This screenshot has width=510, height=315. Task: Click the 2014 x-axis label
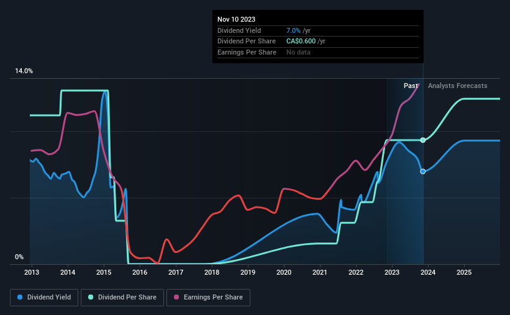[x=68, y=272]
